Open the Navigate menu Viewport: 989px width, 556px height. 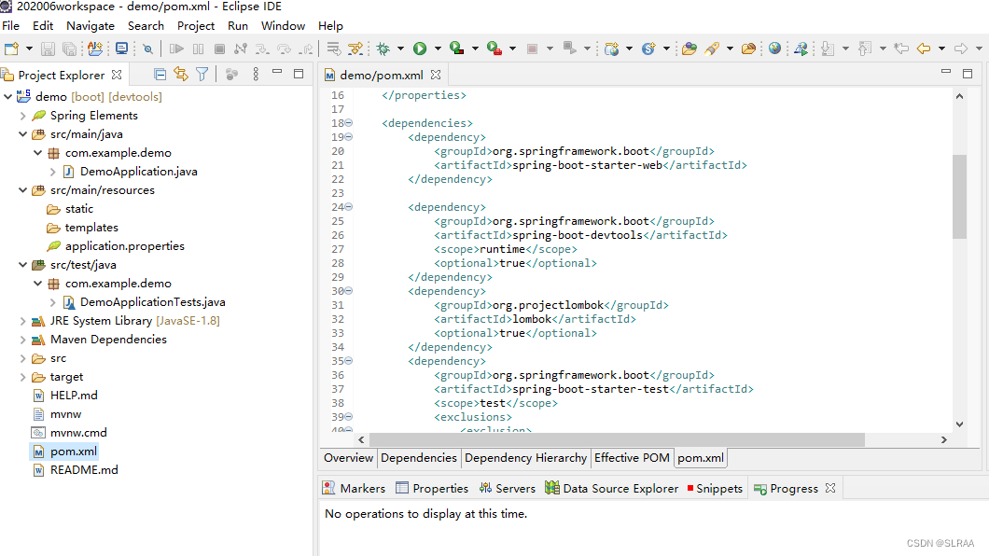(x=91, y=26)
